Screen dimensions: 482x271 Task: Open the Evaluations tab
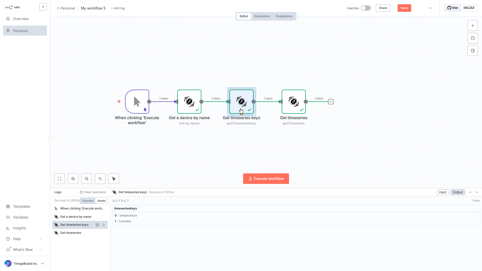pyautogui.click(x=284, y=16)
